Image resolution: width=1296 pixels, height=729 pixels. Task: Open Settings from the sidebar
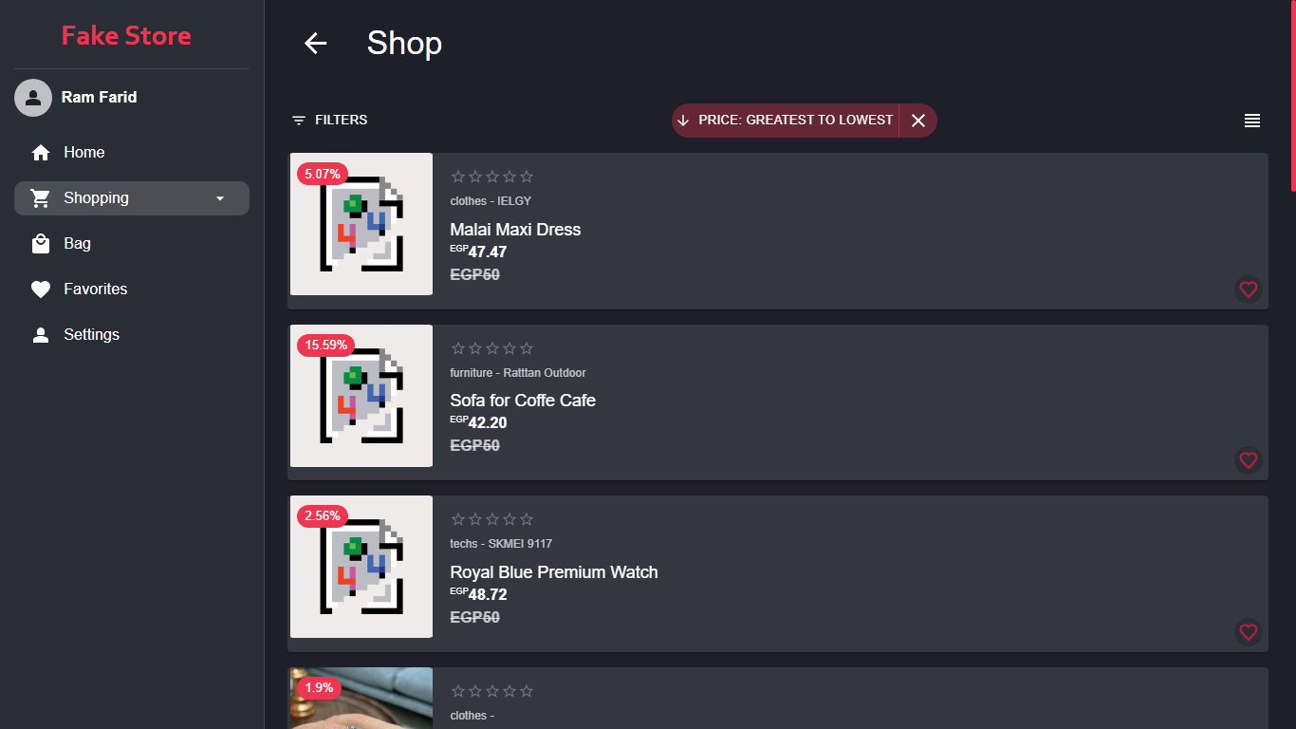point(91,335)
